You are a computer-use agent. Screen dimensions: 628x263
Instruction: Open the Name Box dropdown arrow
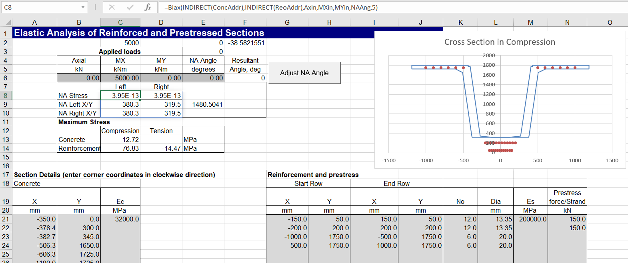tap(83, 7)
